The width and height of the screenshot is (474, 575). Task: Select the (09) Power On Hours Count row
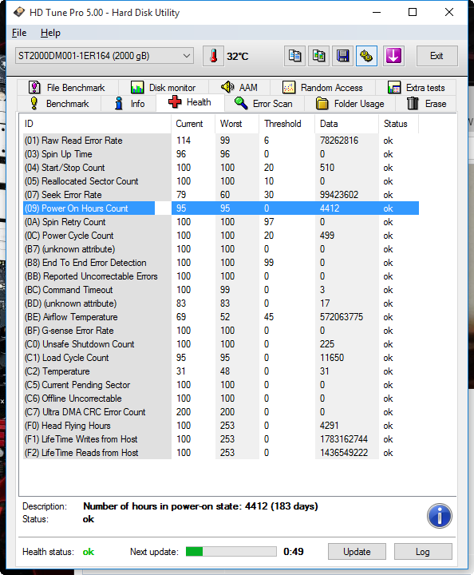pos(221,208)
